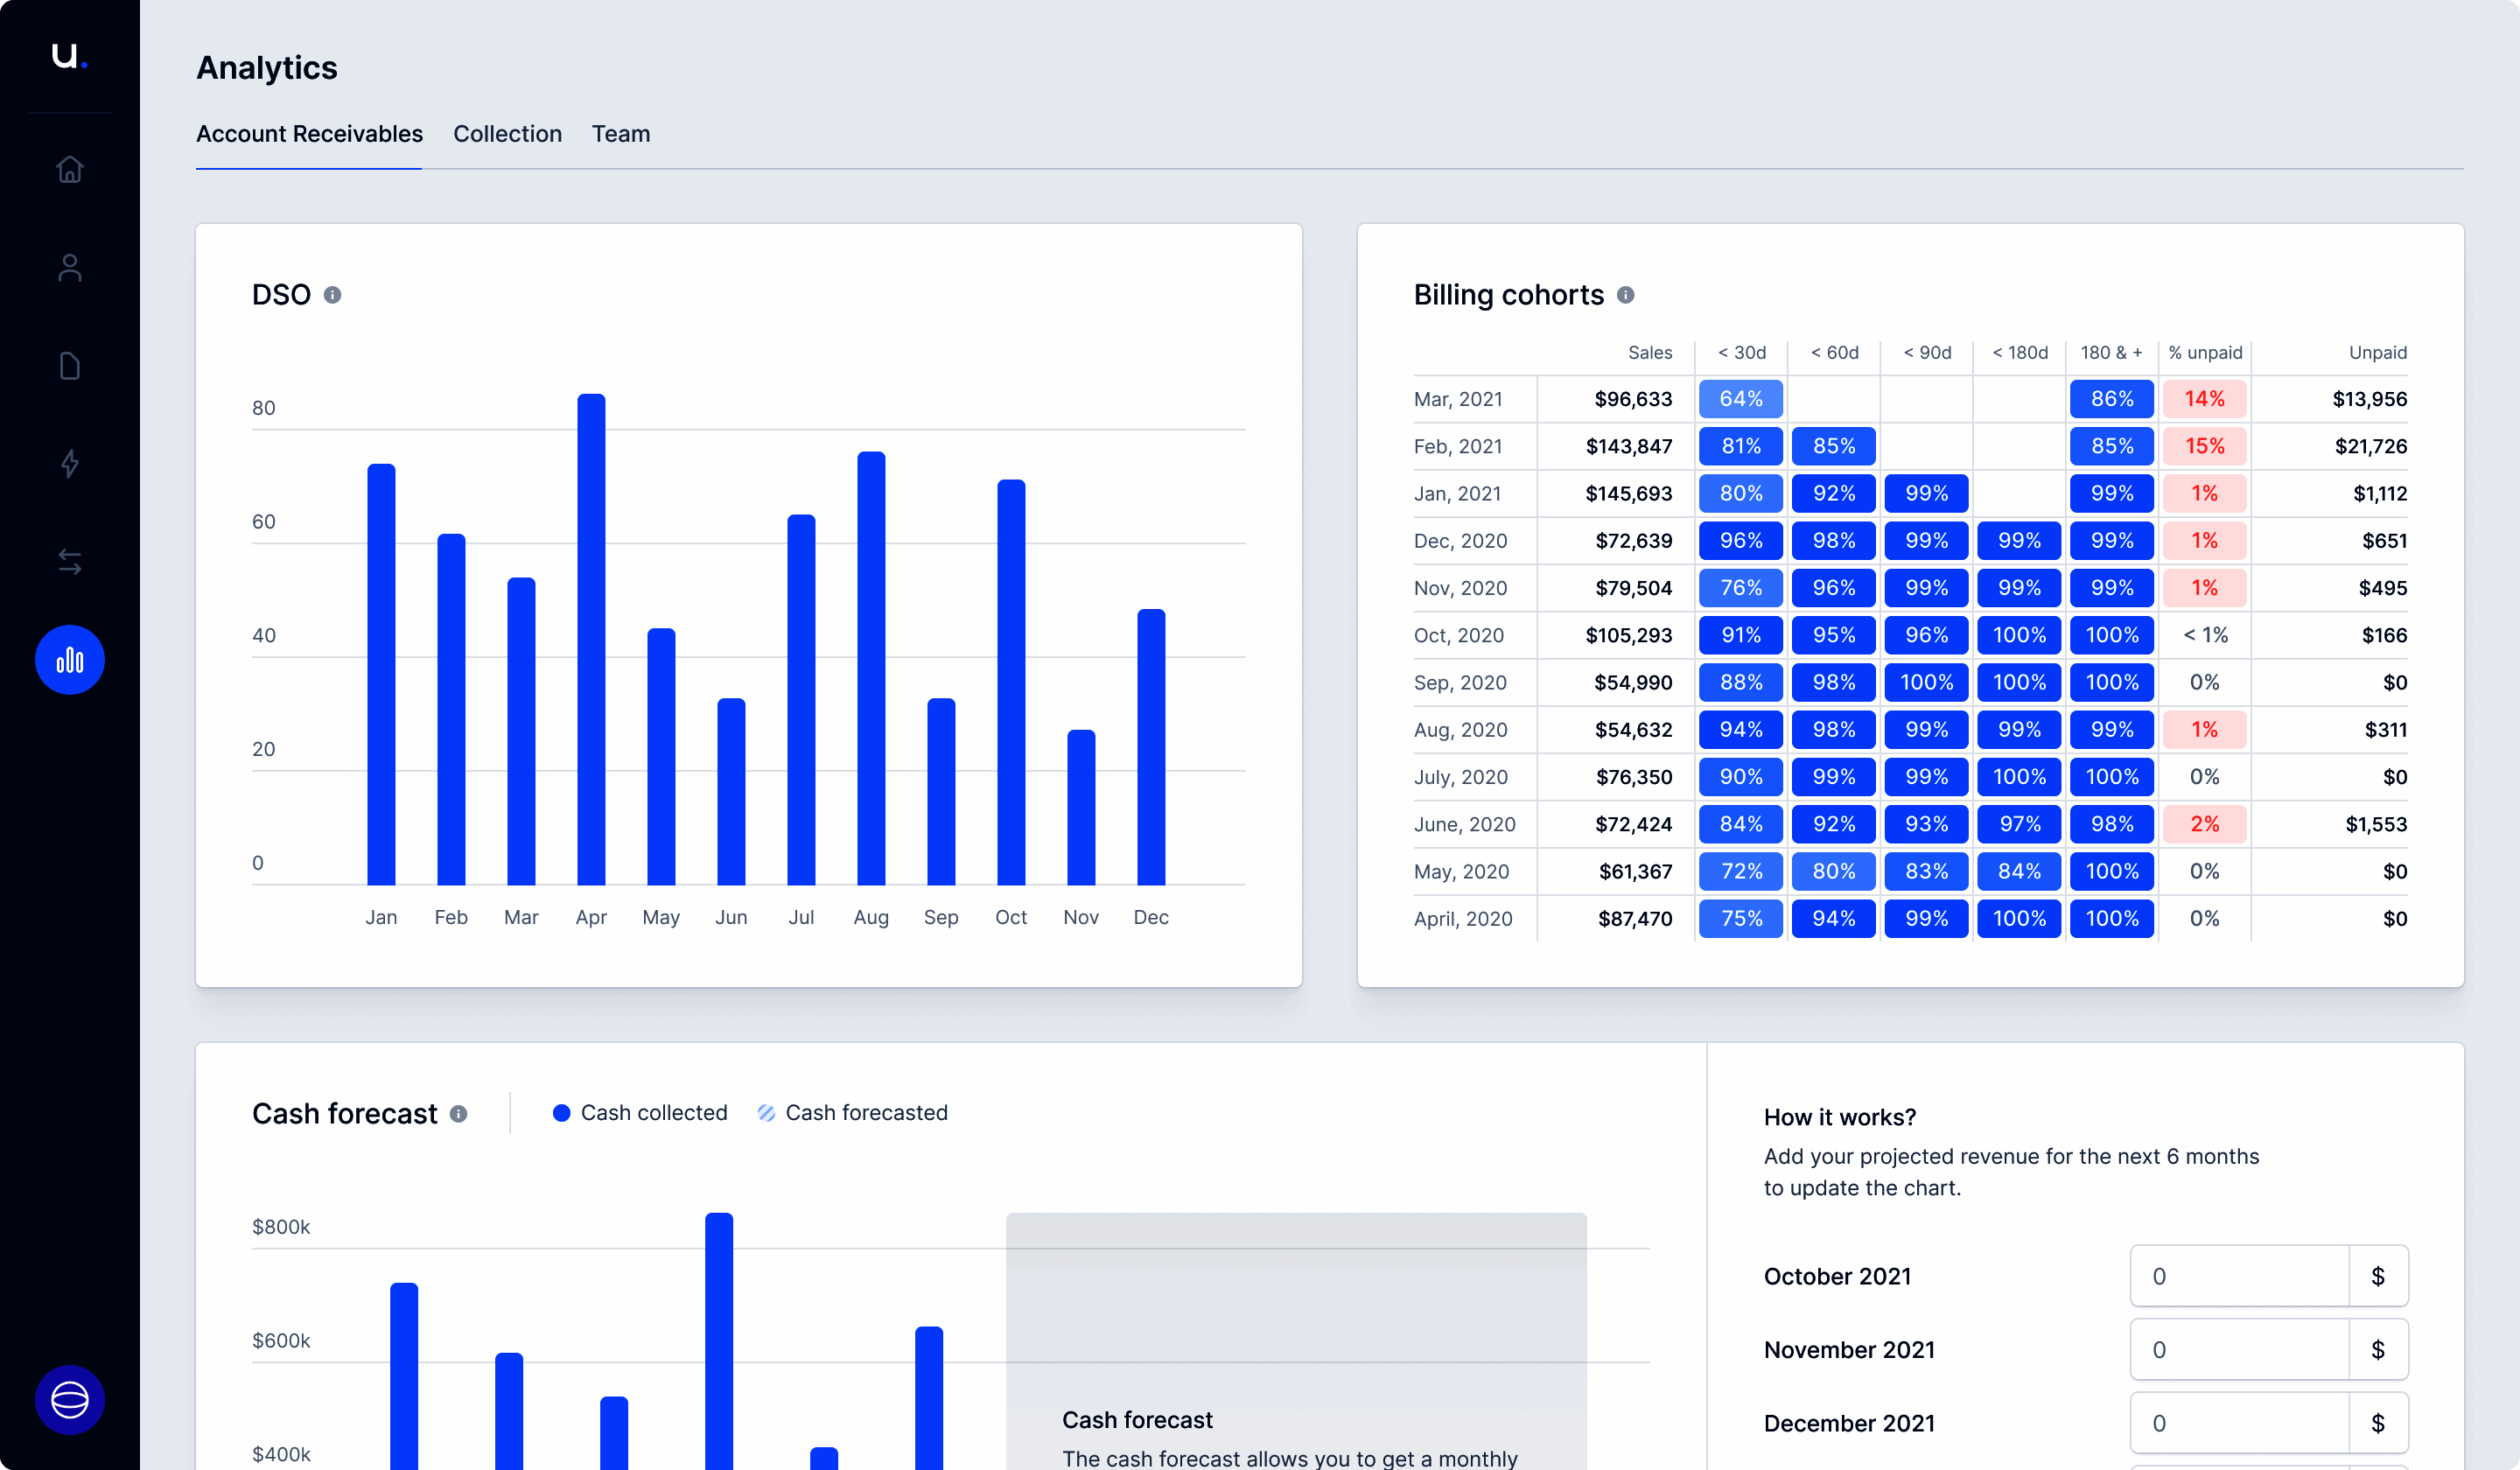The image size is (2520, 1470).
Task: Click the Cash forecast info icon
Action: pos(459,1114)
